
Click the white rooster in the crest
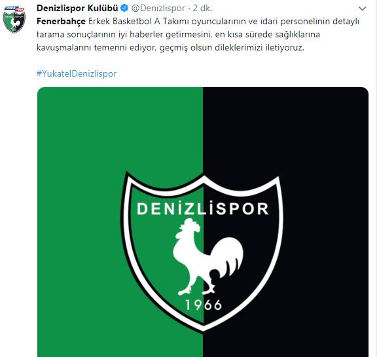click(x=208, y=257)
